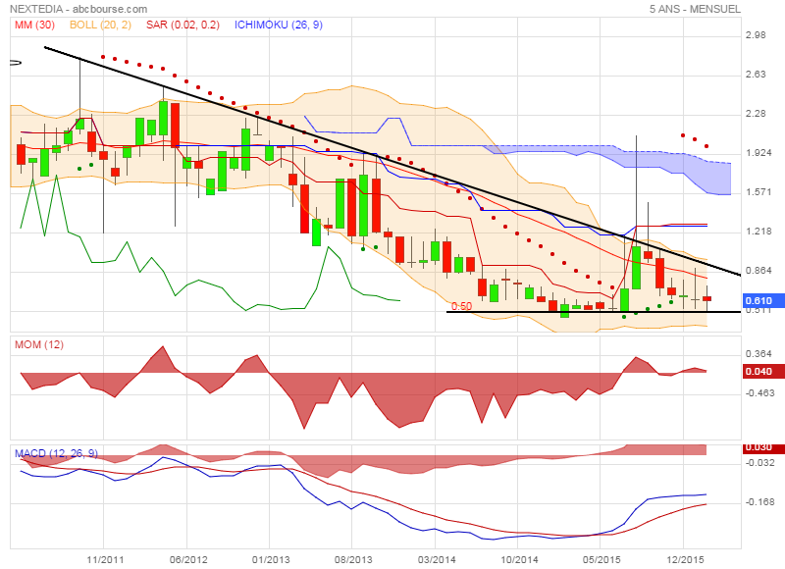785x569 pixels.
Task: Click the 08/2013 date axis label
Action: point(353,559)
